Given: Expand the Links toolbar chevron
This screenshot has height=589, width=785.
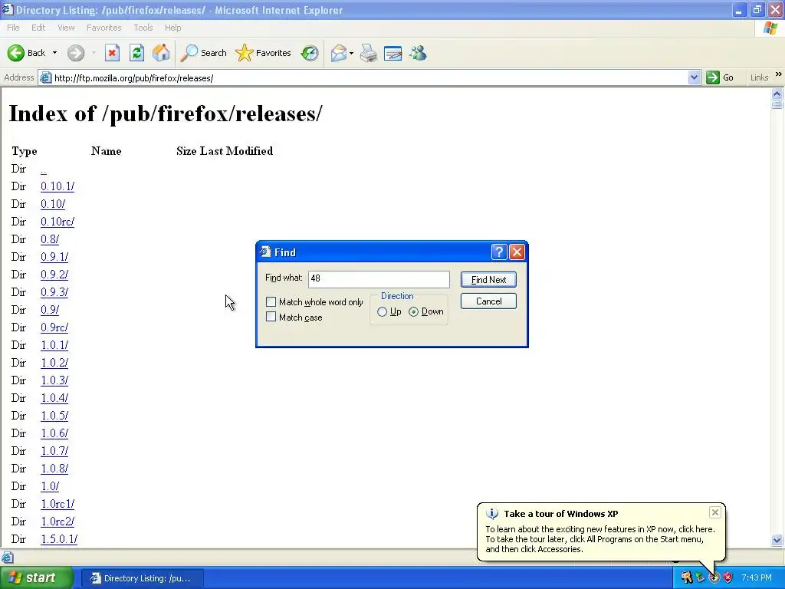Looking at the screenshot, I should click(779, 74).
